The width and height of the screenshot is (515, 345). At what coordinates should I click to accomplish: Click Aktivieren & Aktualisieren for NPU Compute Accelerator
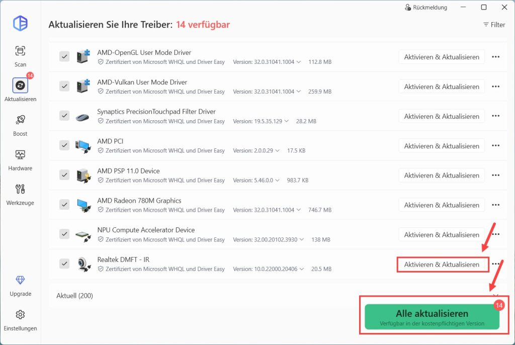442,234
